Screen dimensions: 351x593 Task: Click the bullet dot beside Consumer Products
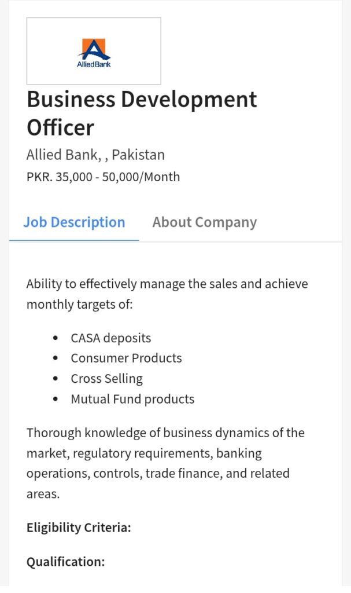point(56,358)
